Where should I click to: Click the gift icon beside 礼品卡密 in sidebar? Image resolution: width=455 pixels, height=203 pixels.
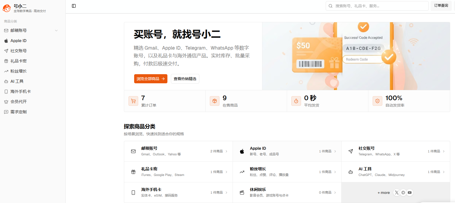point(6,61)
